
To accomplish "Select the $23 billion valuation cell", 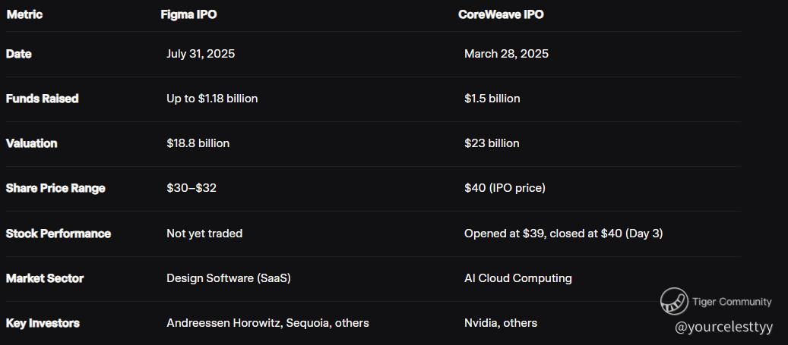I will click(x=492, y=143).
